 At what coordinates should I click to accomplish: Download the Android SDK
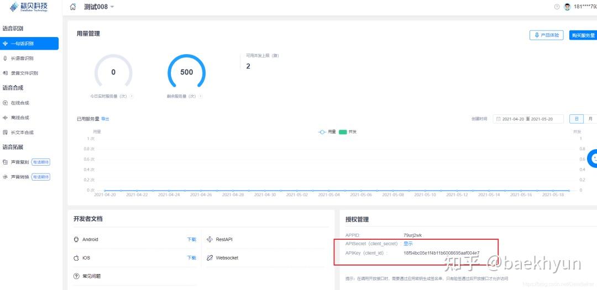[191, 239]
